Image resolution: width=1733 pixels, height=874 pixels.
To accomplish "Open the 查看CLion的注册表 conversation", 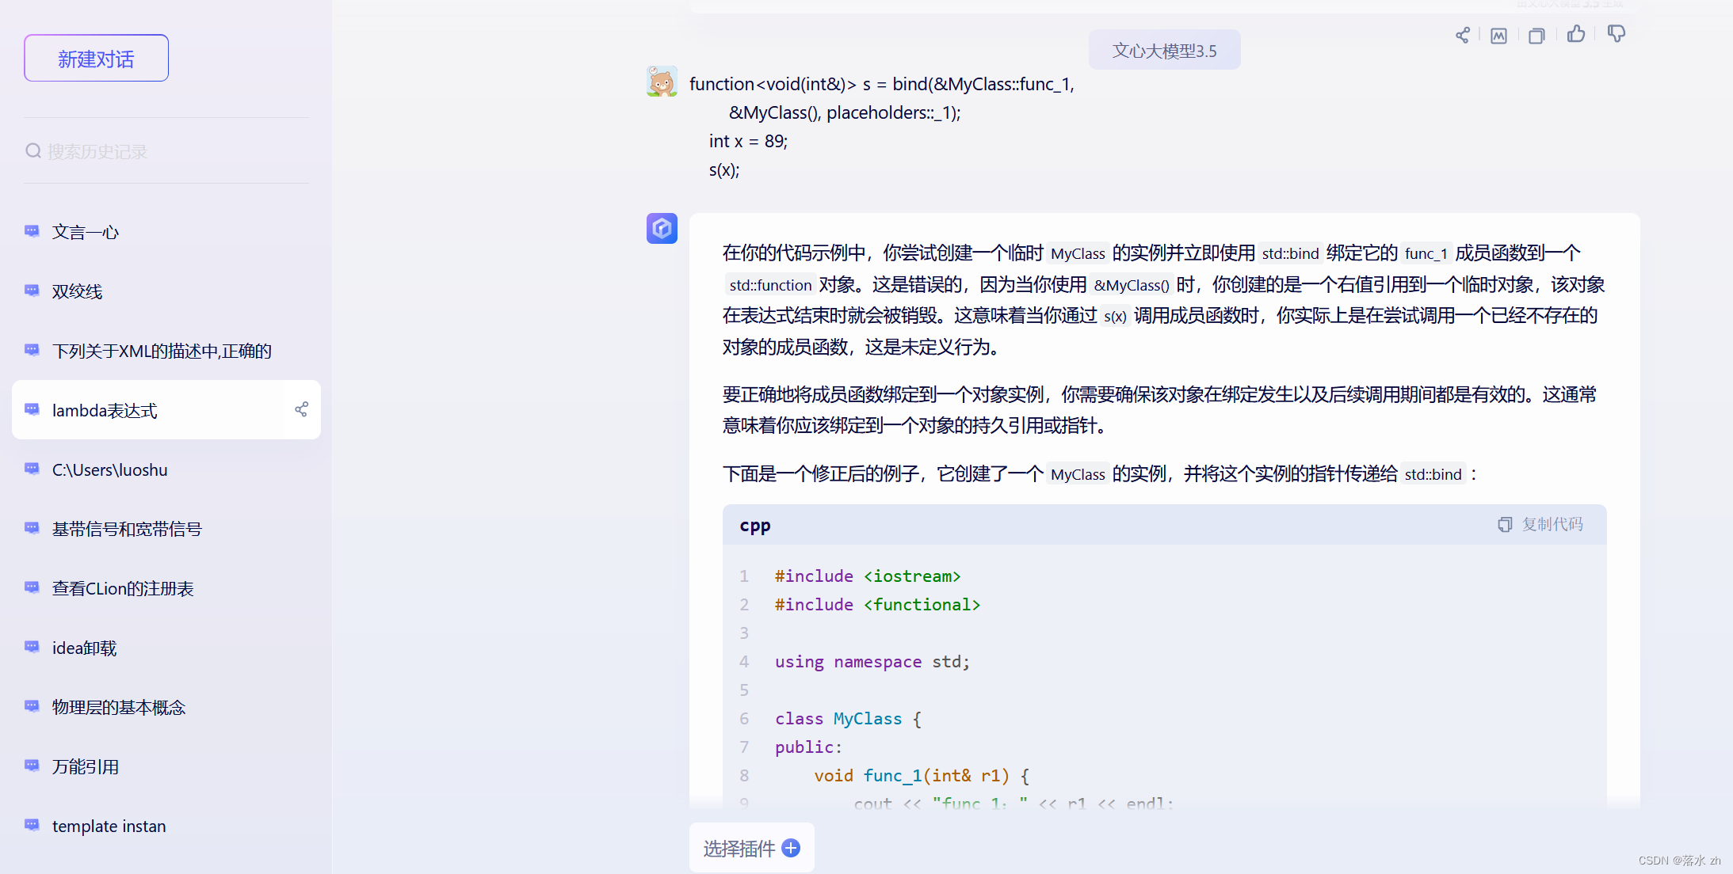I will [x=123, y=588].
